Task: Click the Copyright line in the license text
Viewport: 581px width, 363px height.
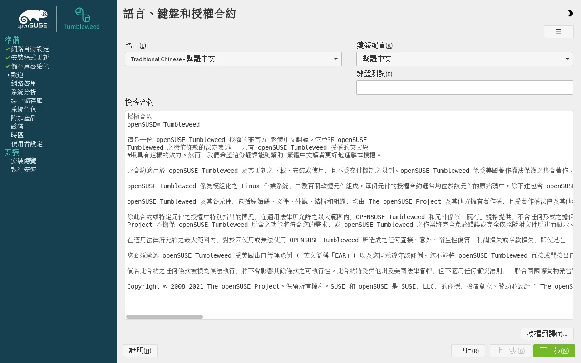Action: tap(350, 286)
